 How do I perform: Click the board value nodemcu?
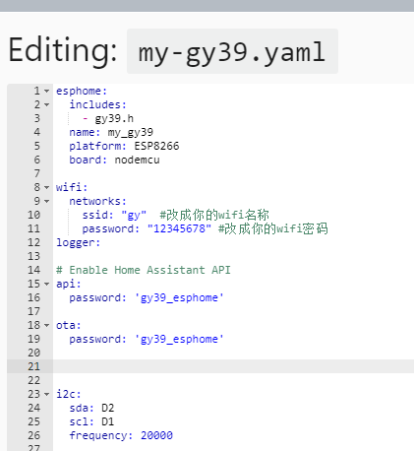pos(137,160)
